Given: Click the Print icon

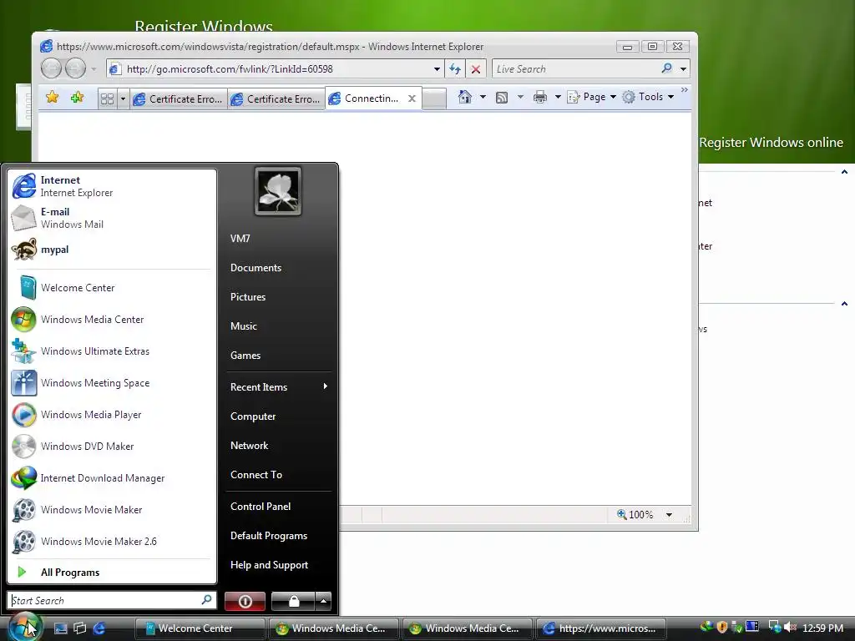Looking at the screenshot, I should tap(540, 97).
